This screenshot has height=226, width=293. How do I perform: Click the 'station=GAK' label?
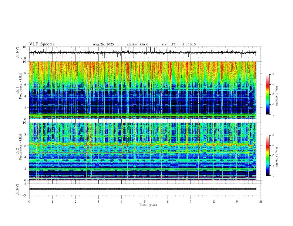point(137,44)
